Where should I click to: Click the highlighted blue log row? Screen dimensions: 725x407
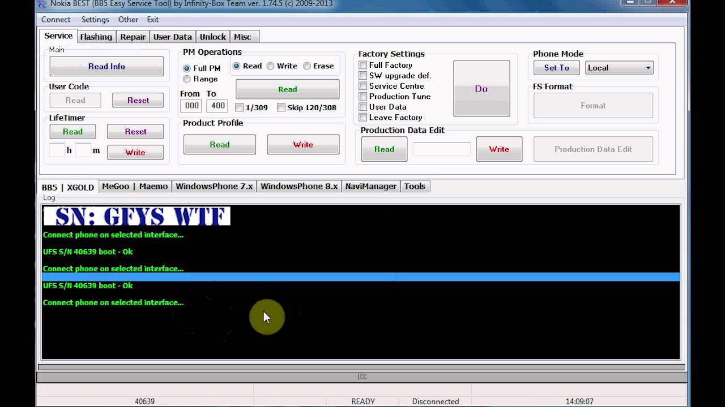361,277
